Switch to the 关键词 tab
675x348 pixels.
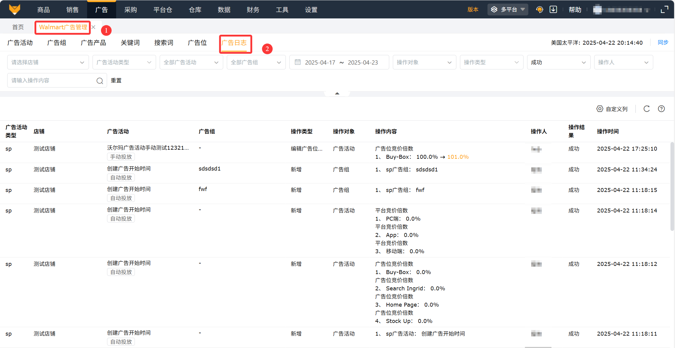click(130, 43)
